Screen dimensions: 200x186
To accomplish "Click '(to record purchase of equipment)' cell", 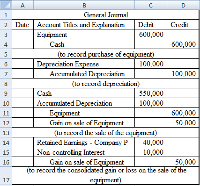I will (x=105, y=54).
